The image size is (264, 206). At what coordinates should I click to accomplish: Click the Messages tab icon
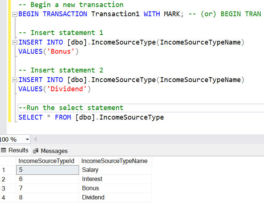[x=36, y=151]
